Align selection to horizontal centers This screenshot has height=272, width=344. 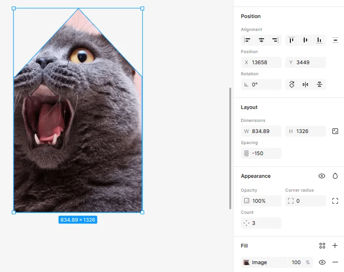click(261, 40)
